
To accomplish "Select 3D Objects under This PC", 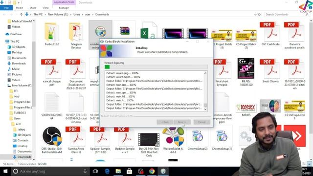I will point(16,47).
